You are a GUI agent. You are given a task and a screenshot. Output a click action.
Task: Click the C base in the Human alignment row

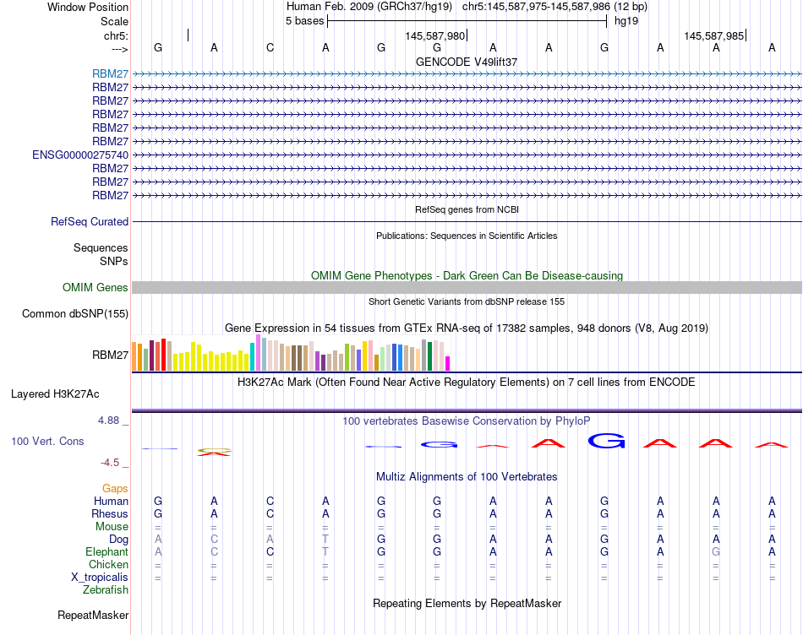point(270,502)
